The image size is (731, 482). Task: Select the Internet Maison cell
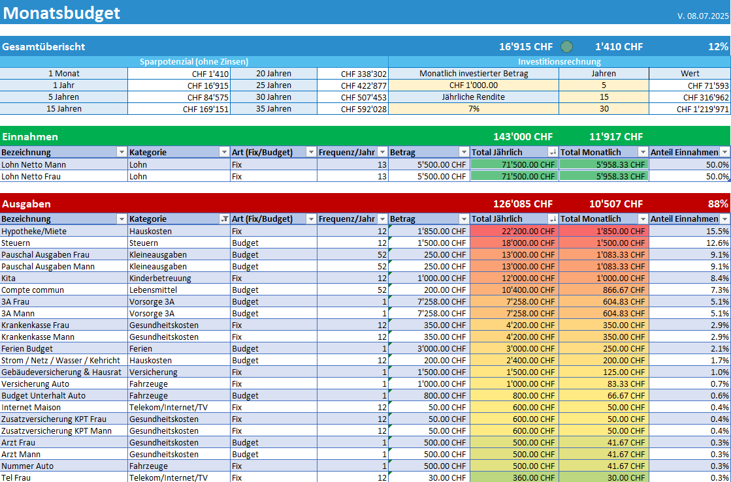point(64,407)
